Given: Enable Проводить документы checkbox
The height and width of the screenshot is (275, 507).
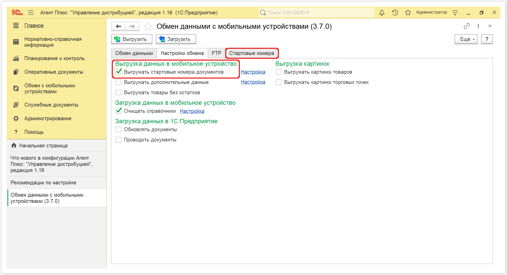Looking at the screenshot, I should (119, 140).
